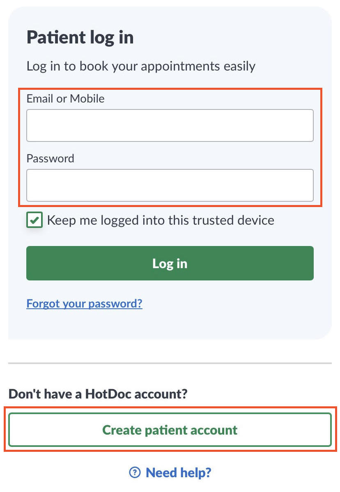Click the "Password" field label
This screenshot has height=492, width=340.
pos(50,158)
